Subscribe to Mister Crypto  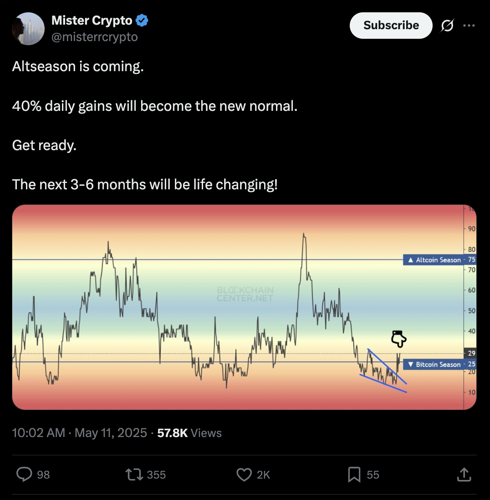pos(391,26)
